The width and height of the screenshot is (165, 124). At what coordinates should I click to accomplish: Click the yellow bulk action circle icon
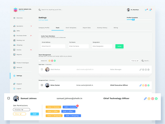(x=49, y=61)
